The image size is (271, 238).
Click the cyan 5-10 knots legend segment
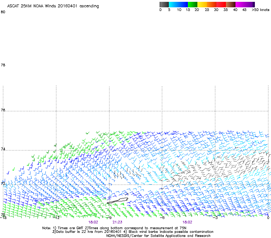[174, 4]
